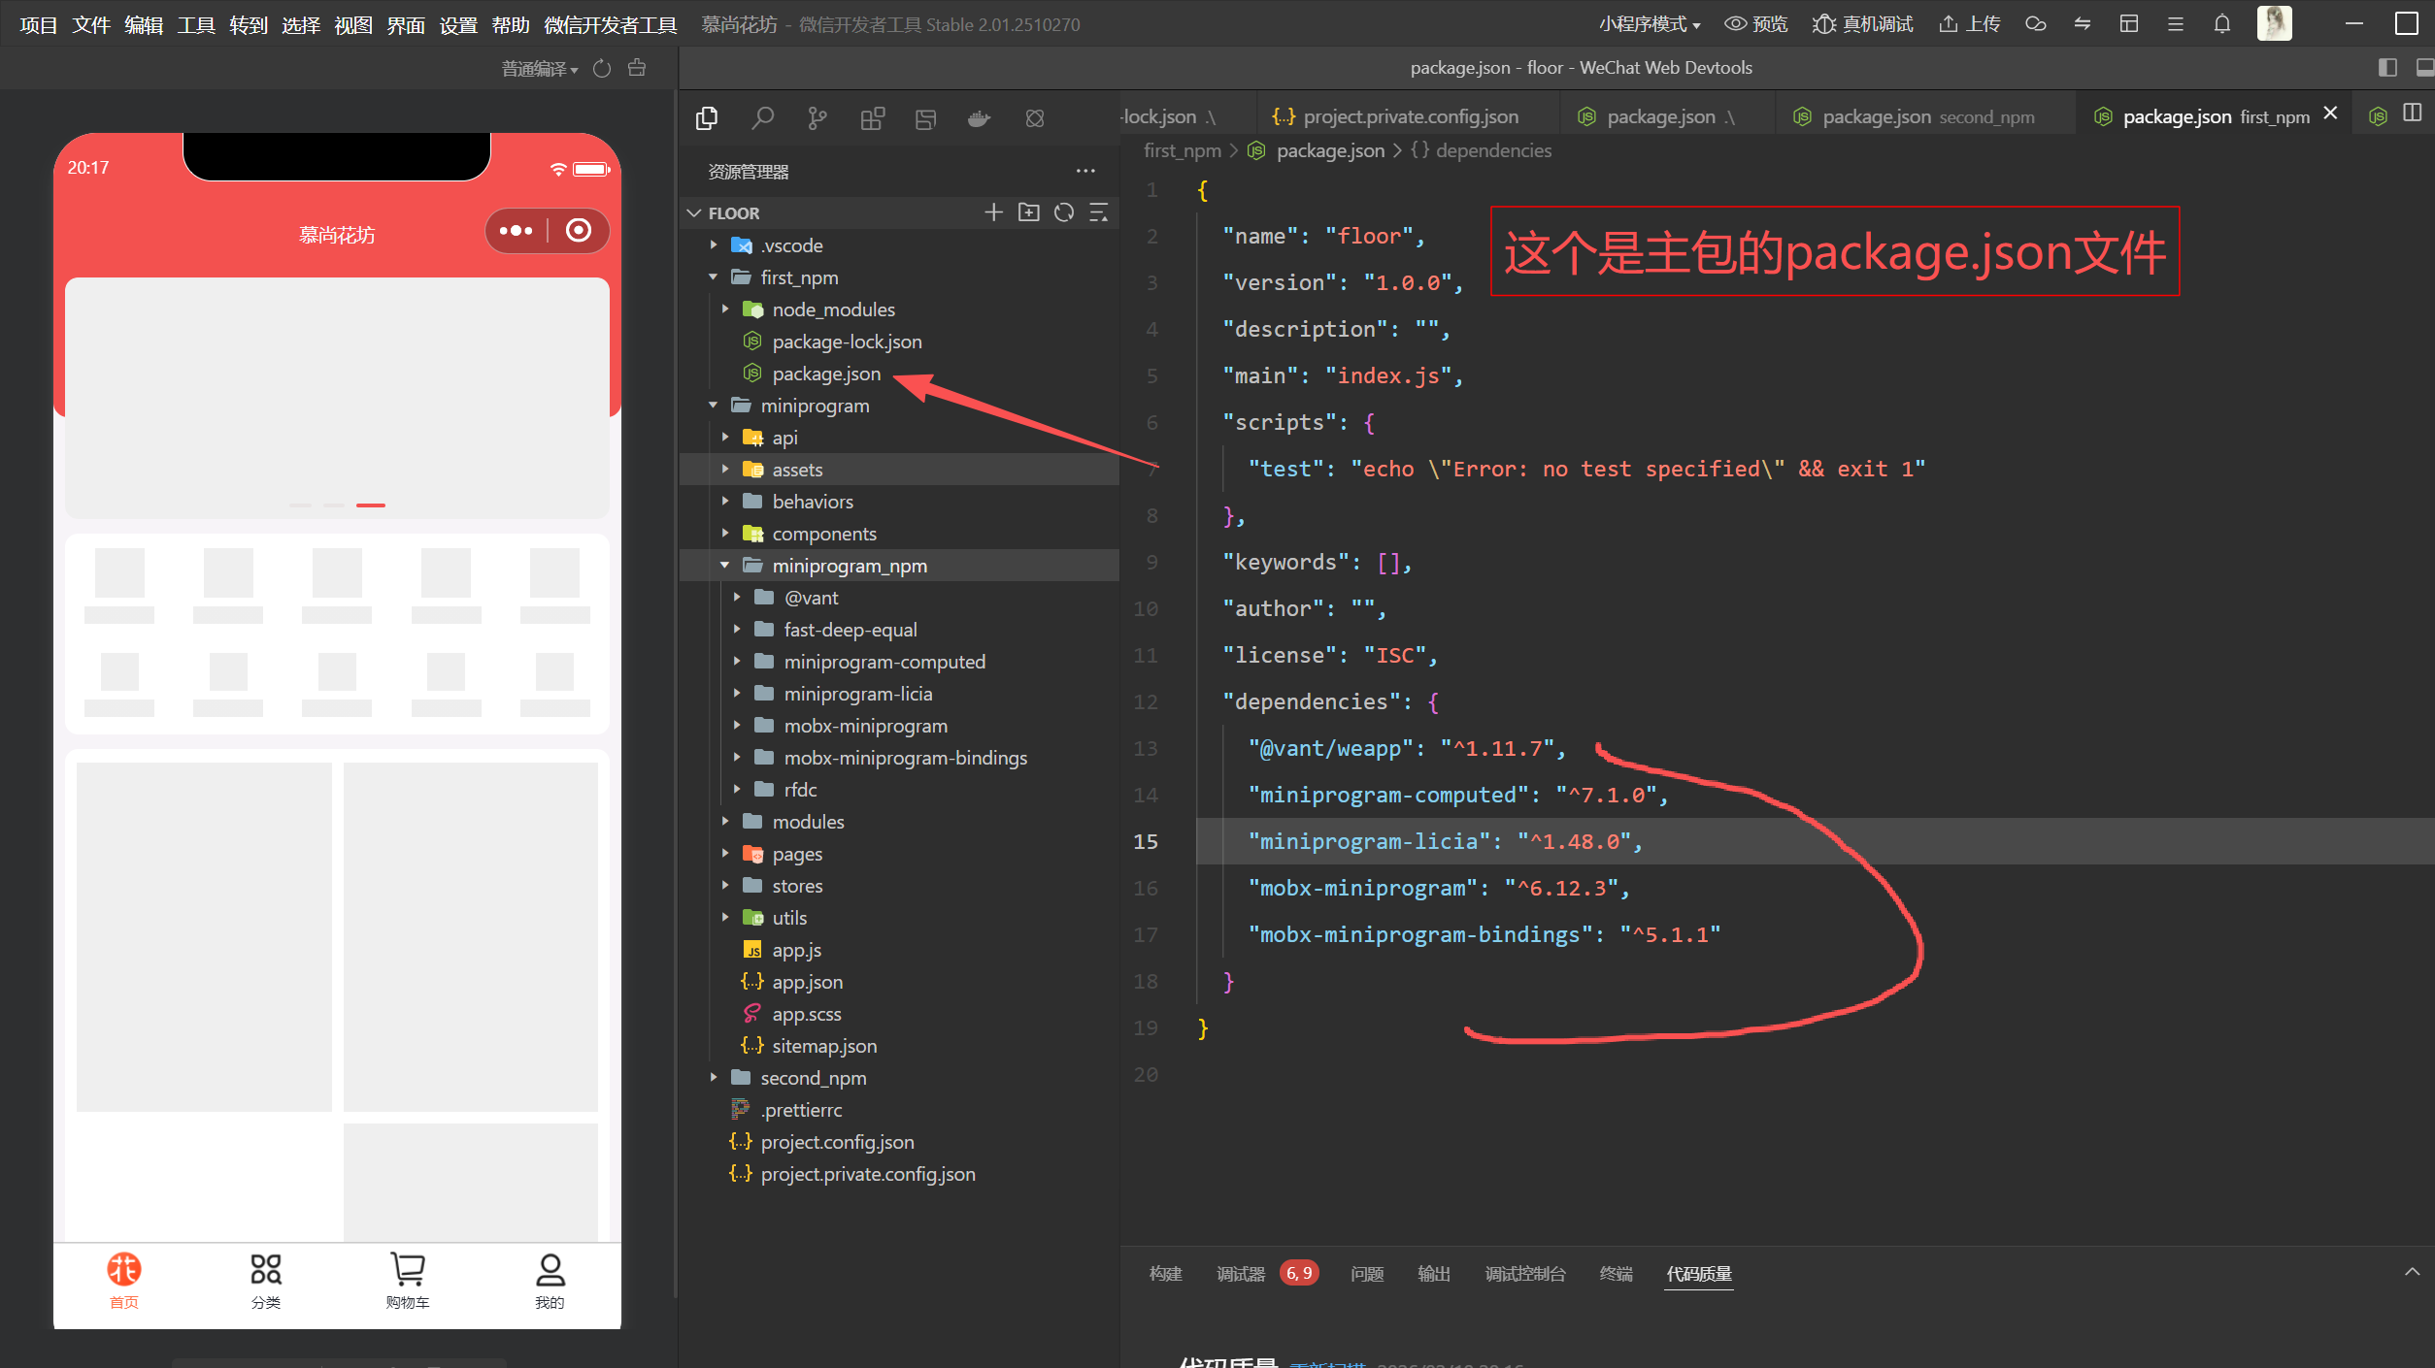
Task: Open the Source Control icon
Action: [x=817, y=118]
